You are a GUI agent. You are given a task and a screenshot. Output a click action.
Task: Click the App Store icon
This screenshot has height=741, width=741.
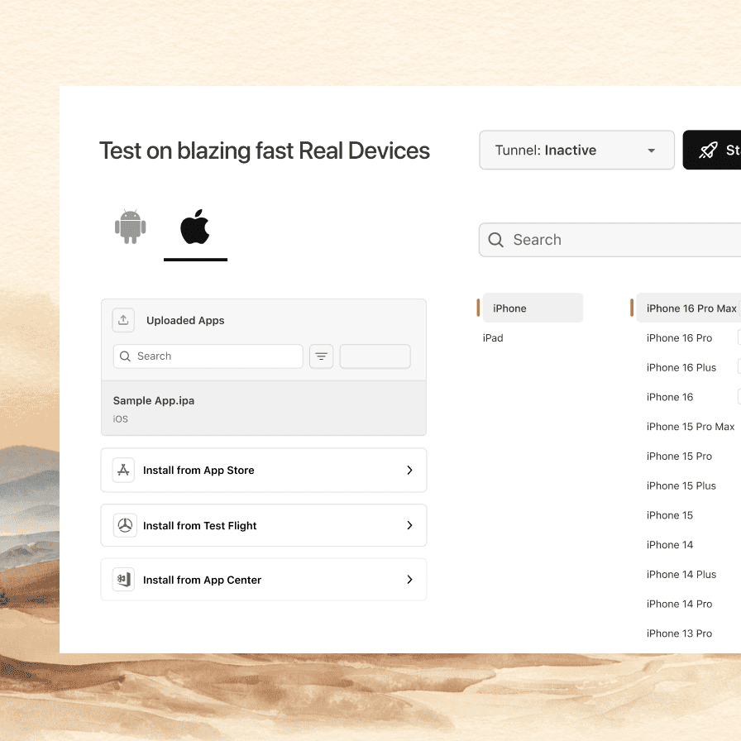tap(123, 470)
